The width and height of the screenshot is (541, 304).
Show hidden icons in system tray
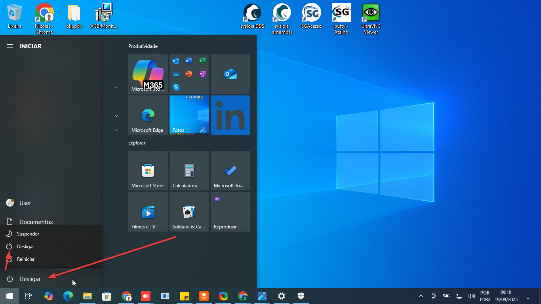coord(421,296)
